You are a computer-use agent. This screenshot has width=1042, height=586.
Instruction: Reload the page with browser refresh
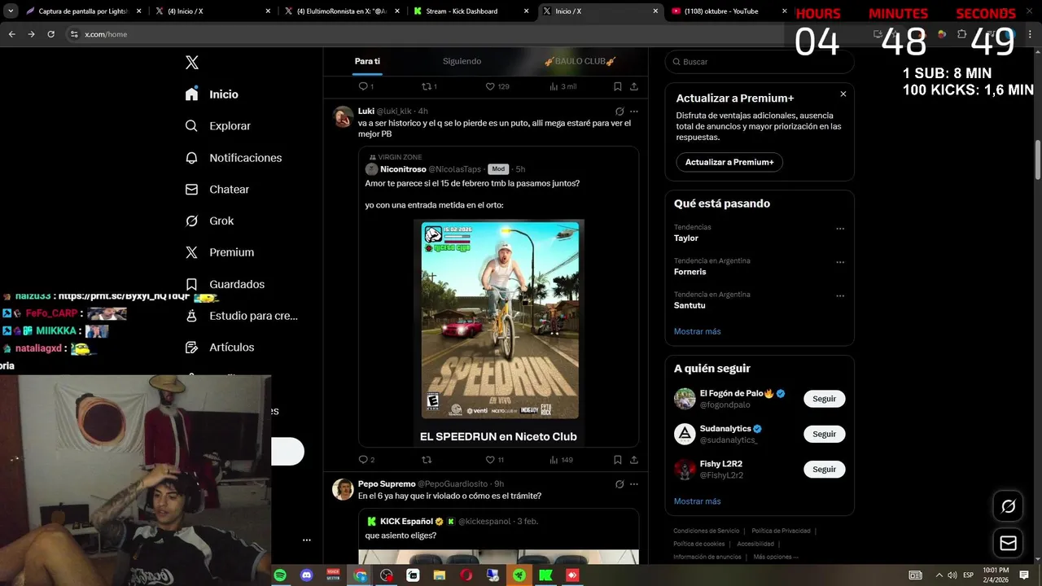(50, 34)
